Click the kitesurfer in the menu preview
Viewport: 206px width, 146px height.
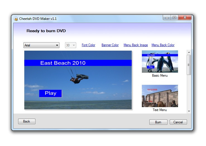coord(79,79)
